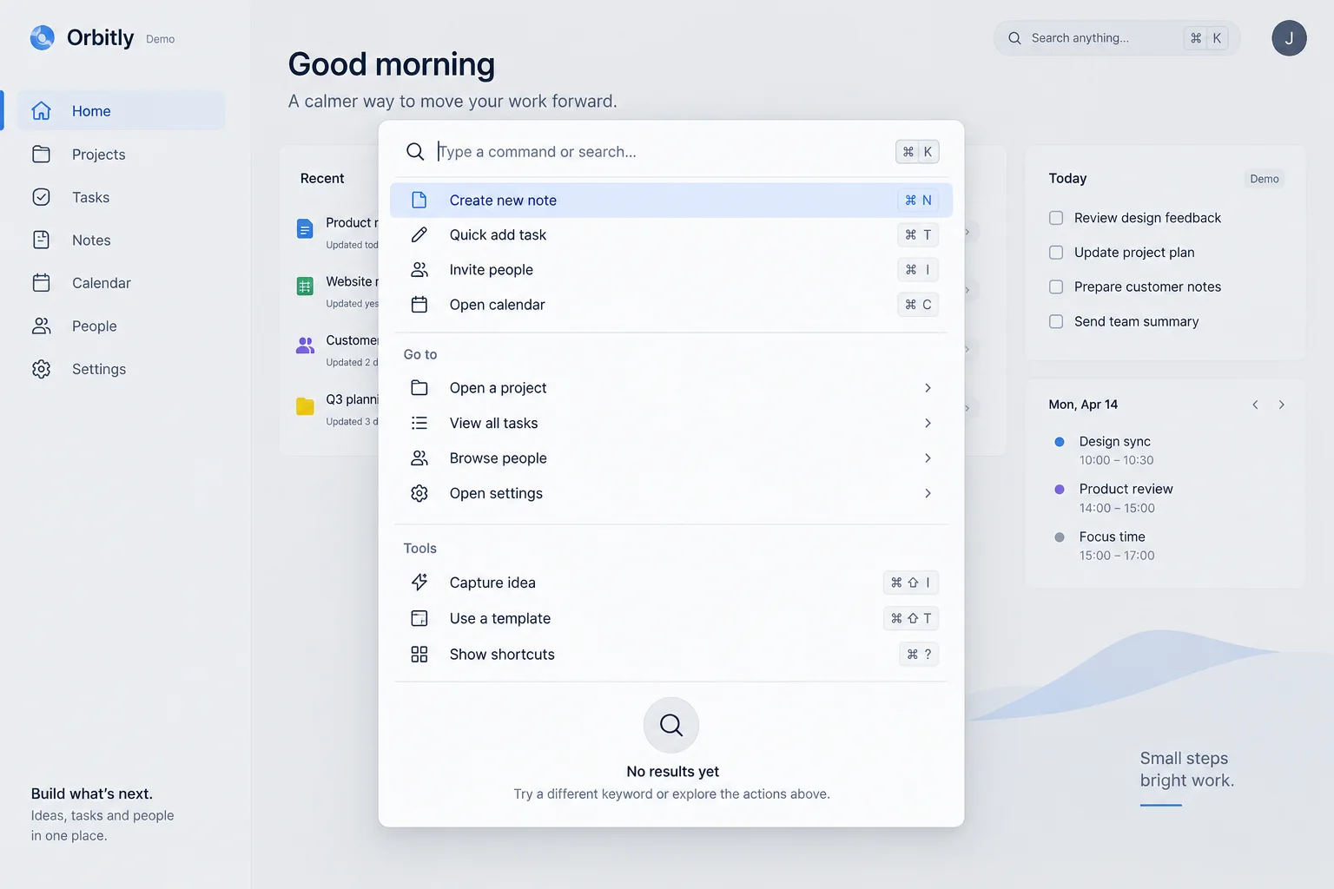Click the Create new note document icon
The height and width of the screenshot is (889, 1334).
point(419,200)
